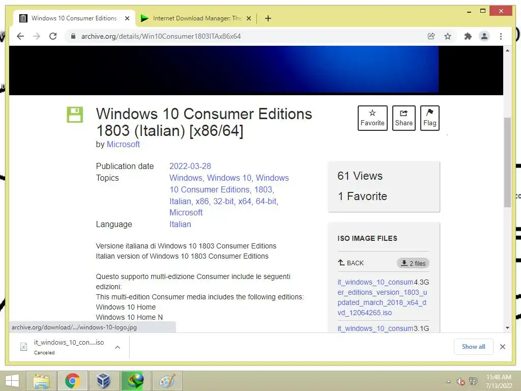Screen dimensions: 521x391
Task: Go back to the previous page
Action: (20, 36)
